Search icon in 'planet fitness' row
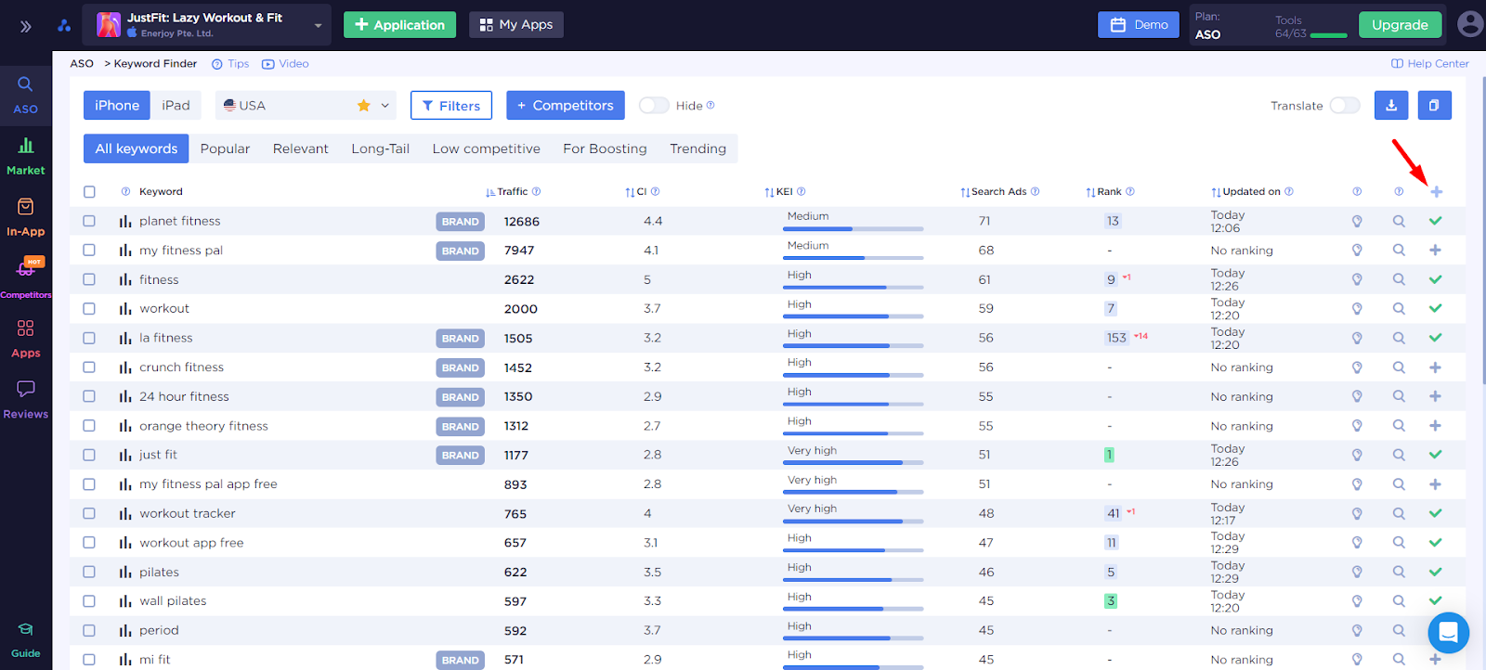 (x=1399, y=221)
